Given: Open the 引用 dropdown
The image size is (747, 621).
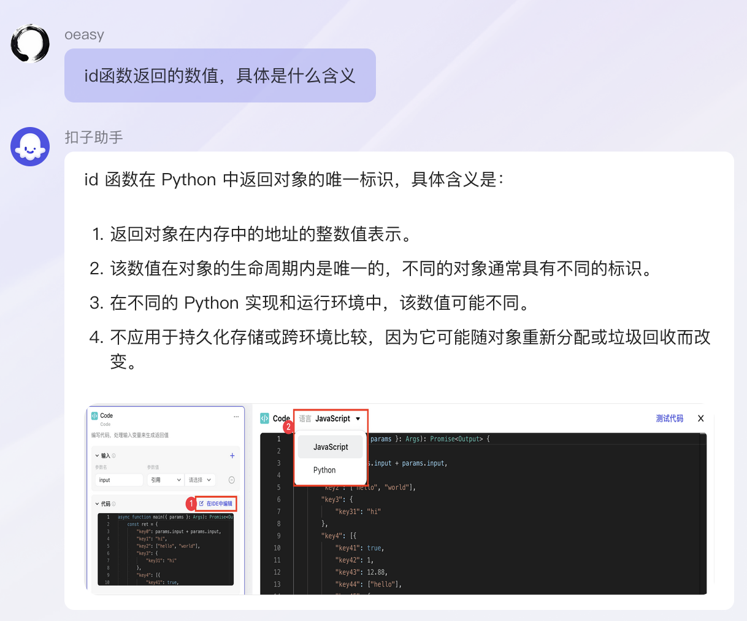Looking at the screenshot, I should 166,480.
